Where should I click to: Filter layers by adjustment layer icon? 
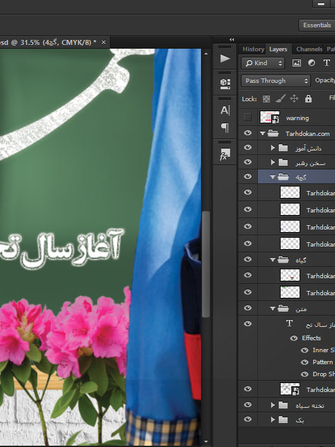(312, 63)
